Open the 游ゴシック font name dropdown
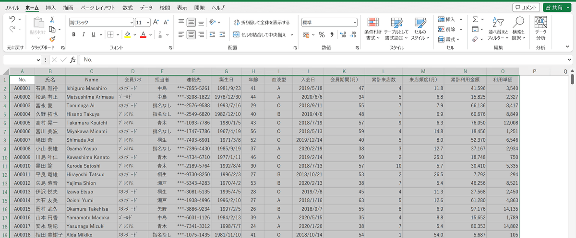The width and height of the screenshot is (576, 238). pyautogui.click(x=132, y=23)
